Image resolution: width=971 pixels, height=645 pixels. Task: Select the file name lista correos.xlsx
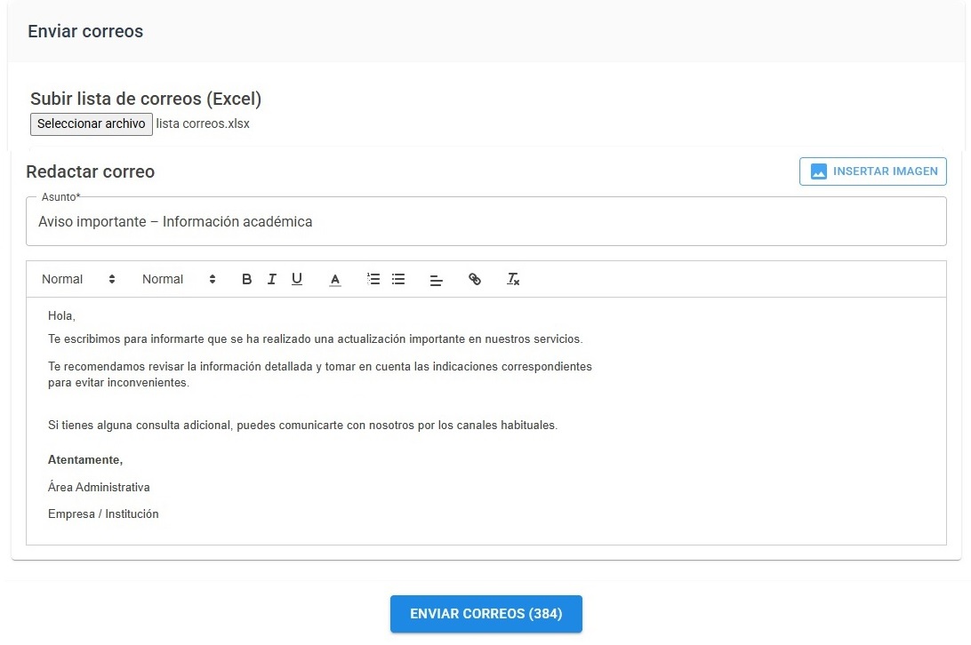coord(202,123)
